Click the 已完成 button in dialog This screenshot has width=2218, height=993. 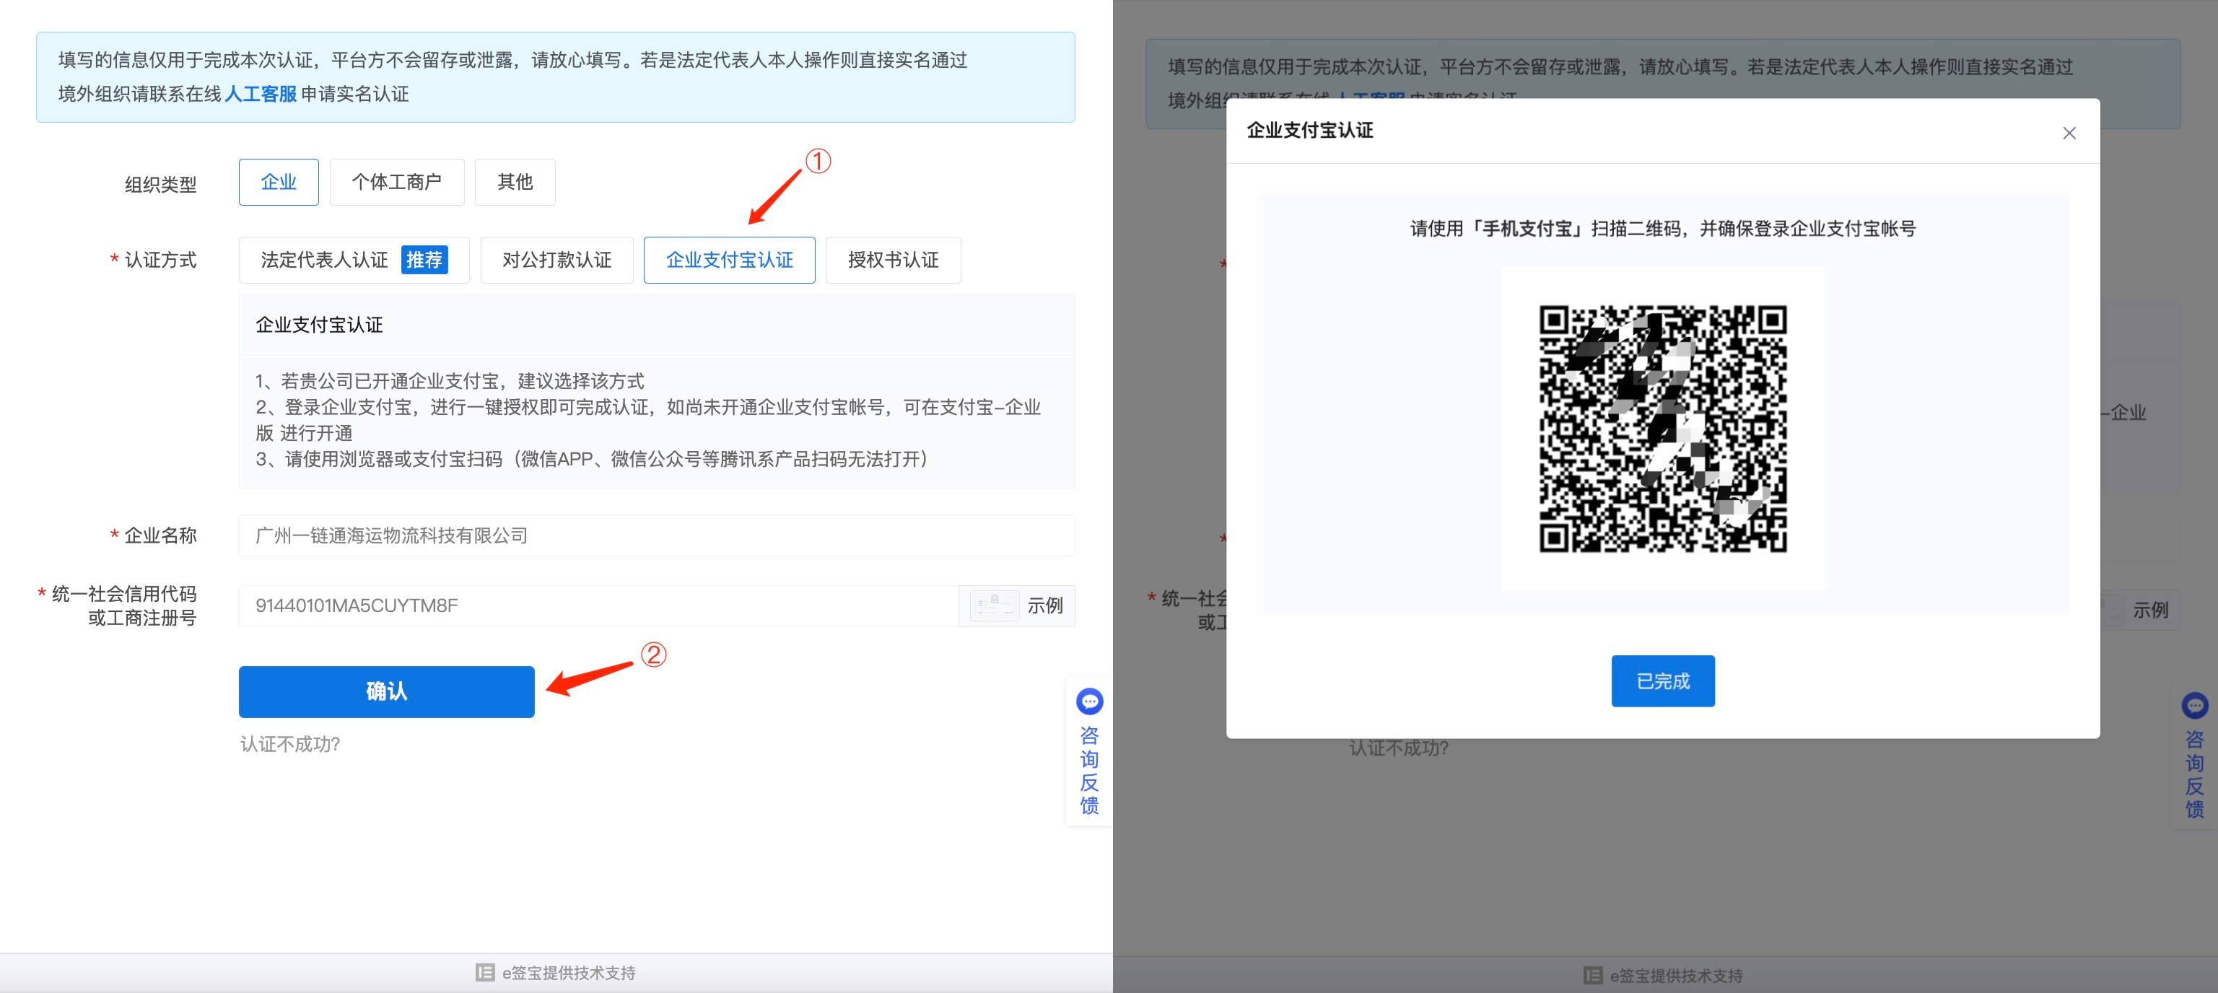(x=1663, y=681)
